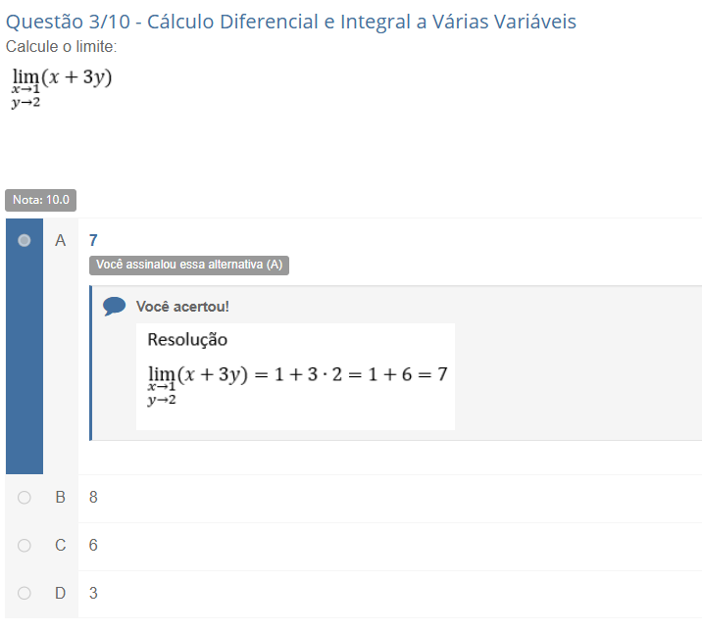This screenshot has height=631, width=702.
Task: Click the letter "D" option label
Action: (61, 593)
